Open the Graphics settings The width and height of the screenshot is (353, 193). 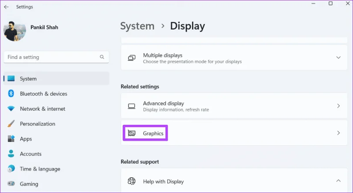(234, 133)
